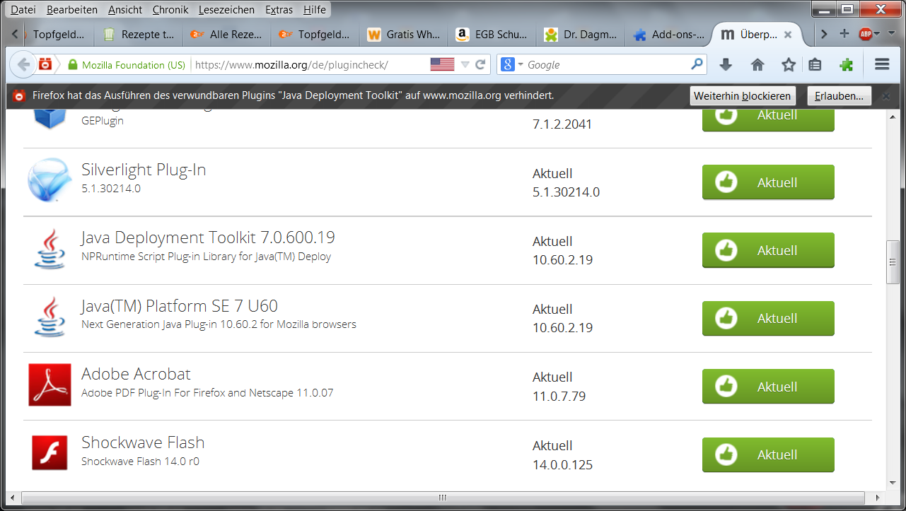Screen dimensions: 906x511
Task: Click the plugin icon in the notification bar
Action: (20, 95)
